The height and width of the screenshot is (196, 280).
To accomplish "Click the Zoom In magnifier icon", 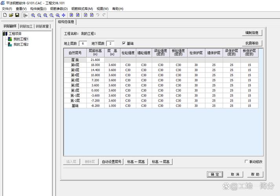I will click(x=33, y=15).
